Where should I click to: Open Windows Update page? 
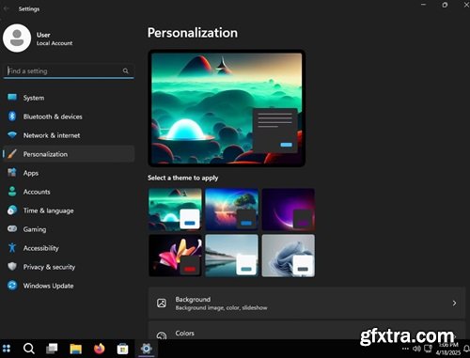pyautogui.click(x=69, y=286)
